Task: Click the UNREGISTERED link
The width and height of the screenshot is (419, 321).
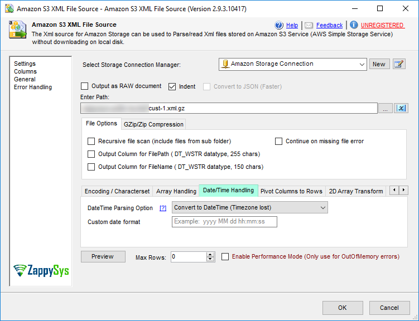Action: click(382, 25)
